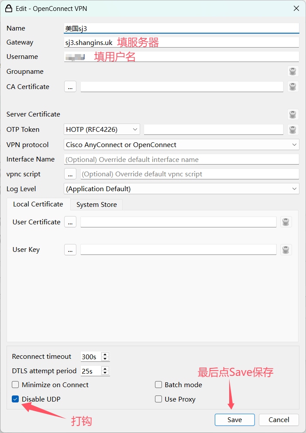Browse for vpnc script file
306x433 pixels.
pyautogui.click(x=70, y=174)
